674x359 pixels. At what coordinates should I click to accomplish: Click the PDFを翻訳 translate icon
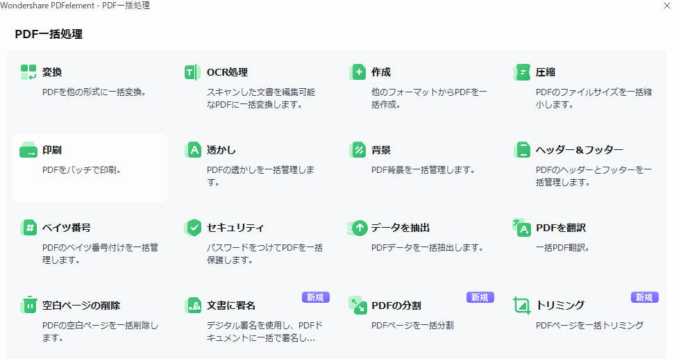point(522,228)
